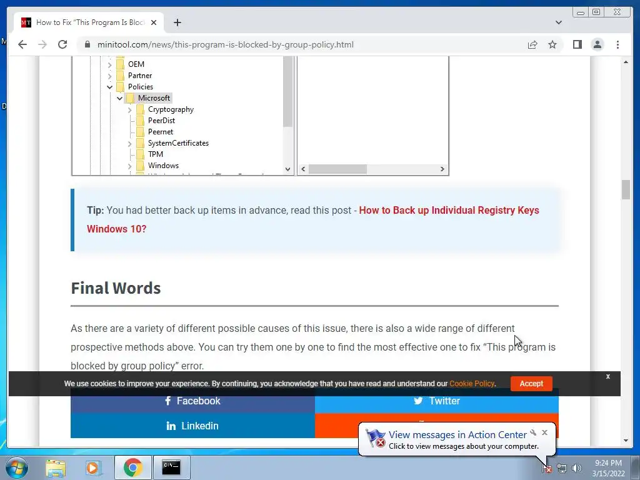Open the Chrome profile menu

[597, 44]
